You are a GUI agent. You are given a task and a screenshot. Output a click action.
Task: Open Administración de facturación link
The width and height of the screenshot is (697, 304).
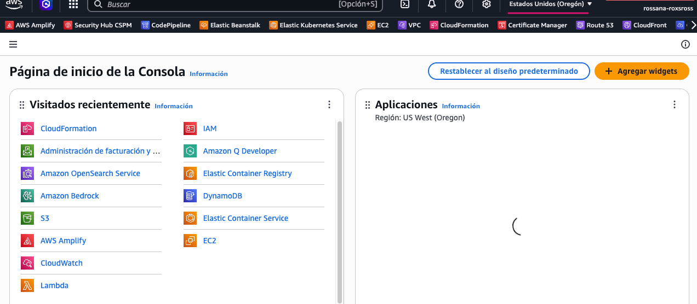[100, 151]
